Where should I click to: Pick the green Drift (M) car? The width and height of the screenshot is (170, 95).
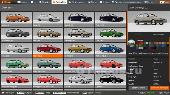(x=110, y=35)
